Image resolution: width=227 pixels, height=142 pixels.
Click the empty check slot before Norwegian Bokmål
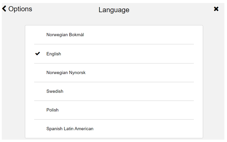pyautogui.click(x=37, y=35)
